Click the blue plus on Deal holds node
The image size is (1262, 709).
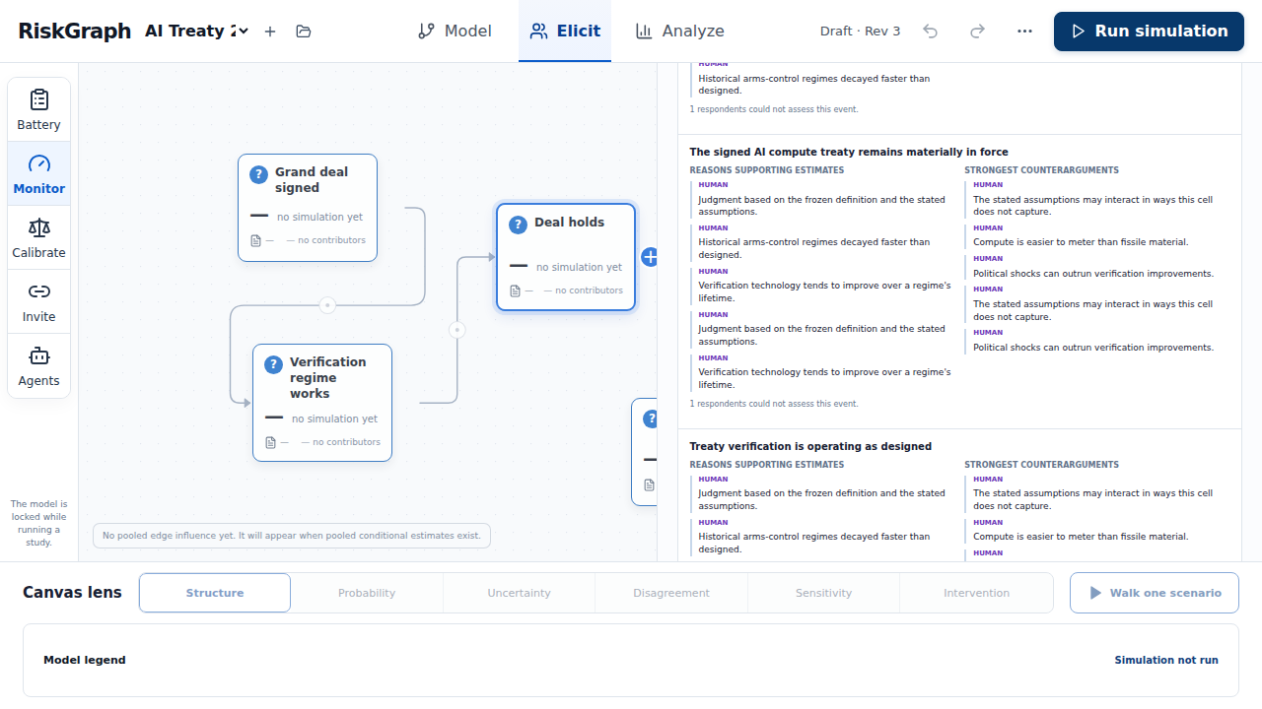(x=650, y=257)
